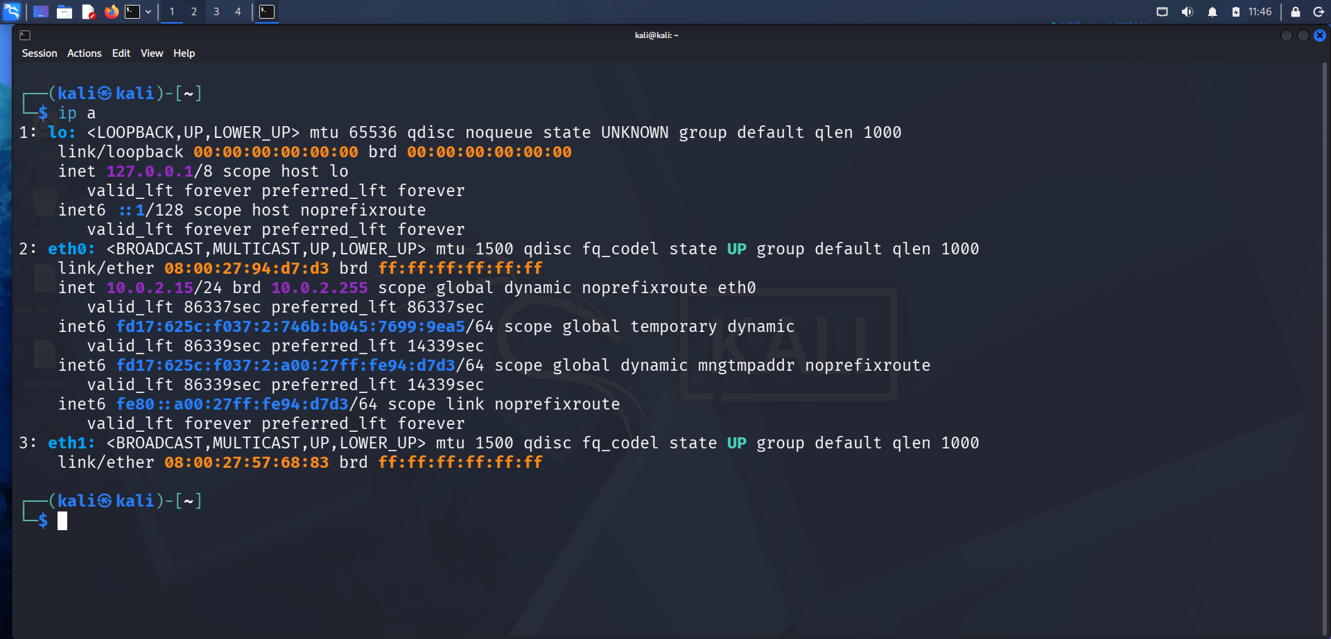
Task: Open the volume control tray icon
Action: (x=1187, y=12)
